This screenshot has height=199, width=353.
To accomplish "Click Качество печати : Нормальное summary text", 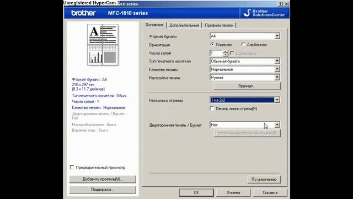I will point(99,108).
